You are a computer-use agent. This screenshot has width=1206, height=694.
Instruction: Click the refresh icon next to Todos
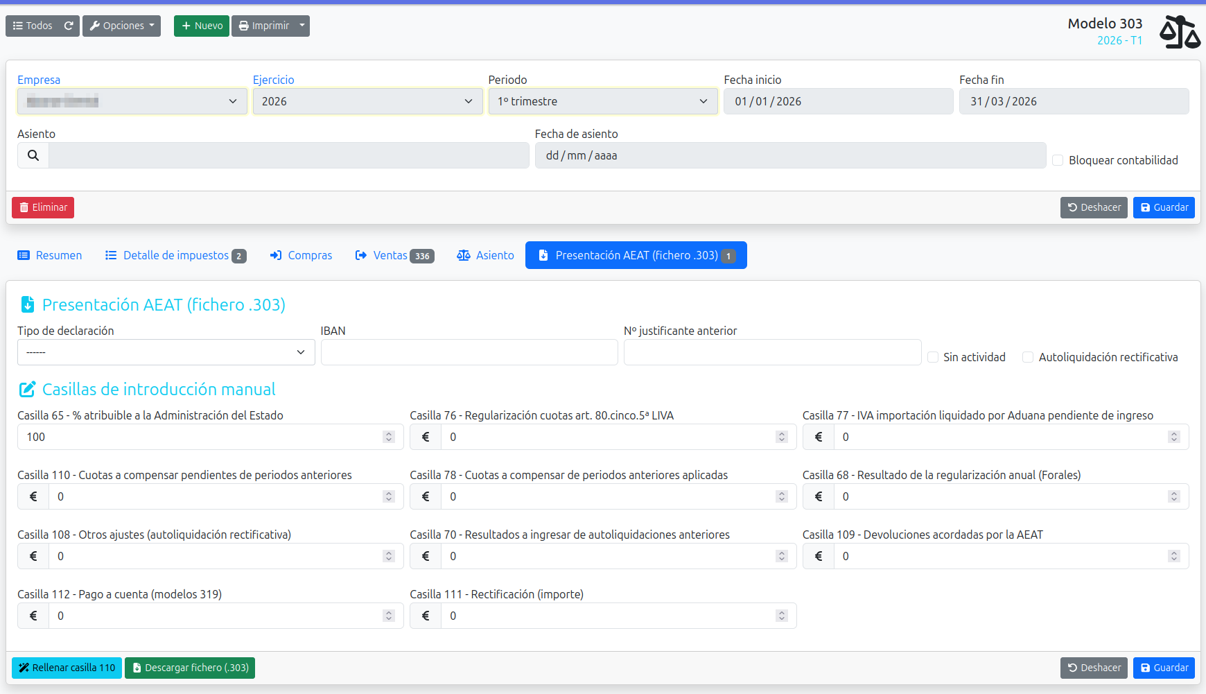(x=69, y=26)
